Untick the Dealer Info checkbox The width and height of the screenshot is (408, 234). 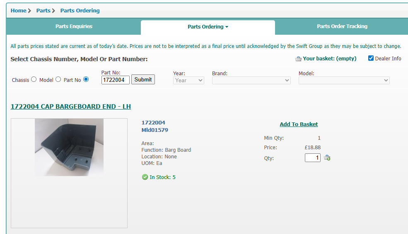point(371,58)
